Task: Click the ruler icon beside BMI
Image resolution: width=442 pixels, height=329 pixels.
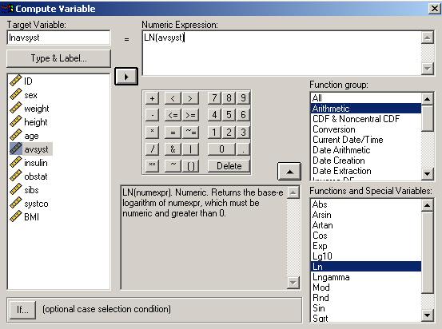Action: tap(16, 216)
